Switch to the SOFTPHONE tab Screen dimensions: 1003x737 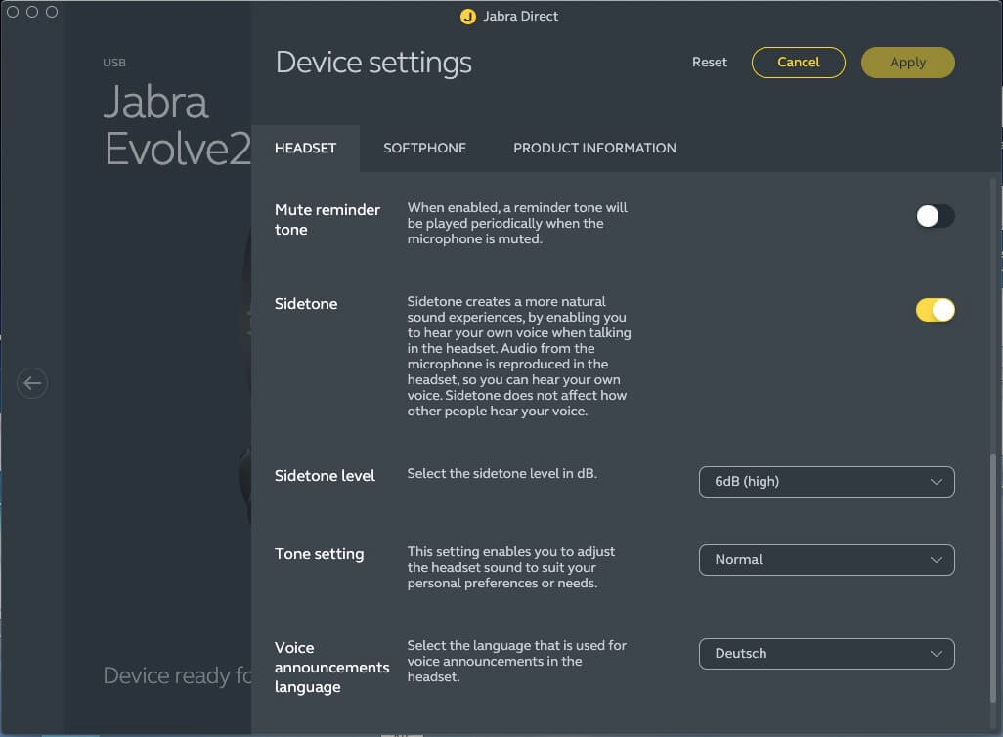pos(424,149)
